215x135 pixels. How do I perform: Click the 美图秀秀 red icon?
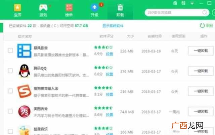(24, 111)
